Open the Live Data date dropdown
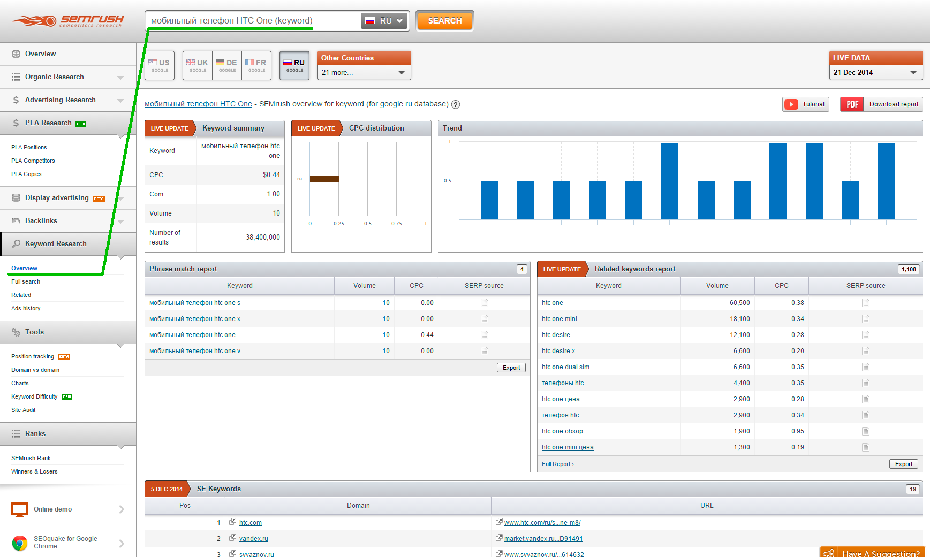This screenshot has height=557, width=930. pos(875,73)
